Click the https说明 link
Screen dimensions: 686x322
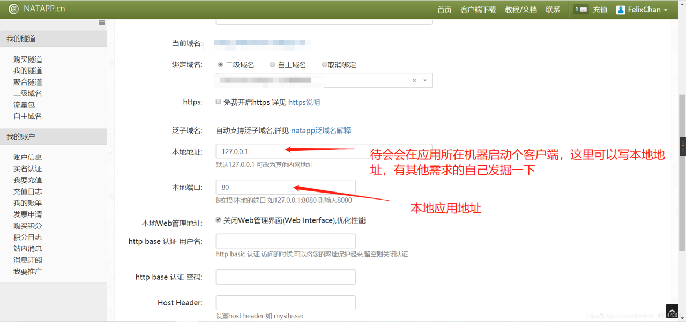(304, 102)
